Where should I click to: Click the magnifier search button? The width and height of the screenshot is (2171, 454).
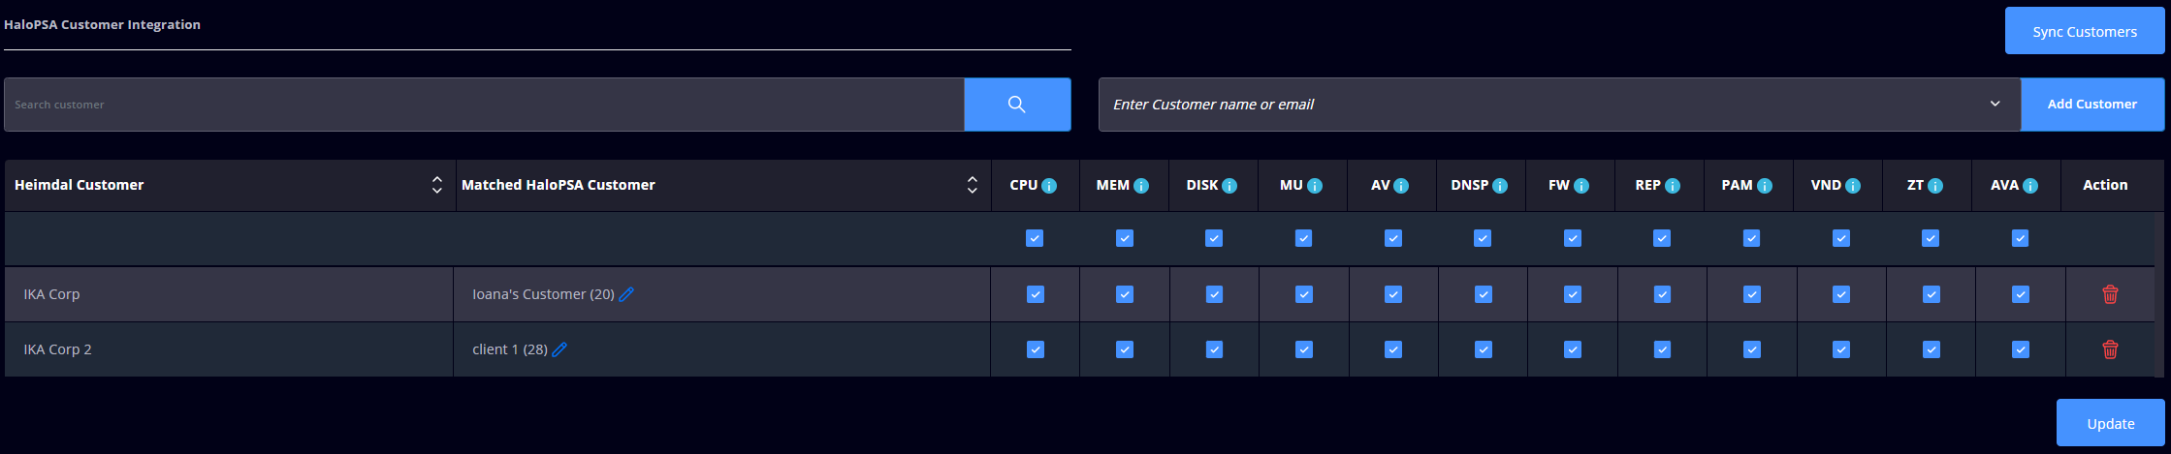1016,105
